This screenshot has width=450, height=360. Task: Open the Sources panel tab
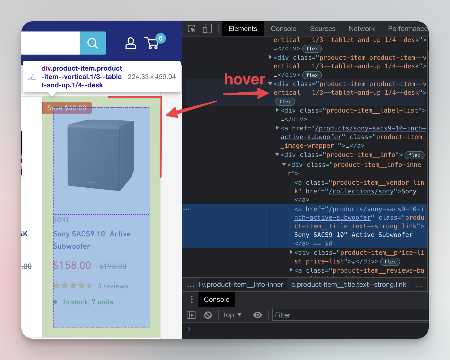(x=323, y=29)
